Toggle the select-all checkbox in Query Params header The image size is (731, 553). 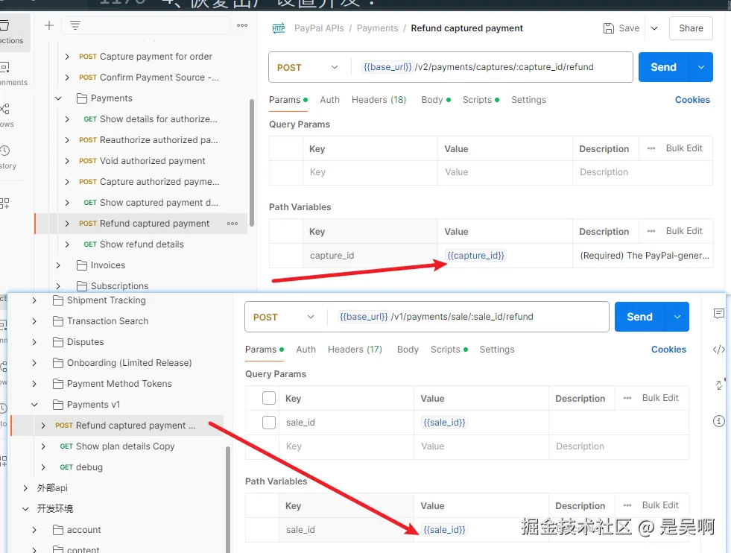(269, 398)
